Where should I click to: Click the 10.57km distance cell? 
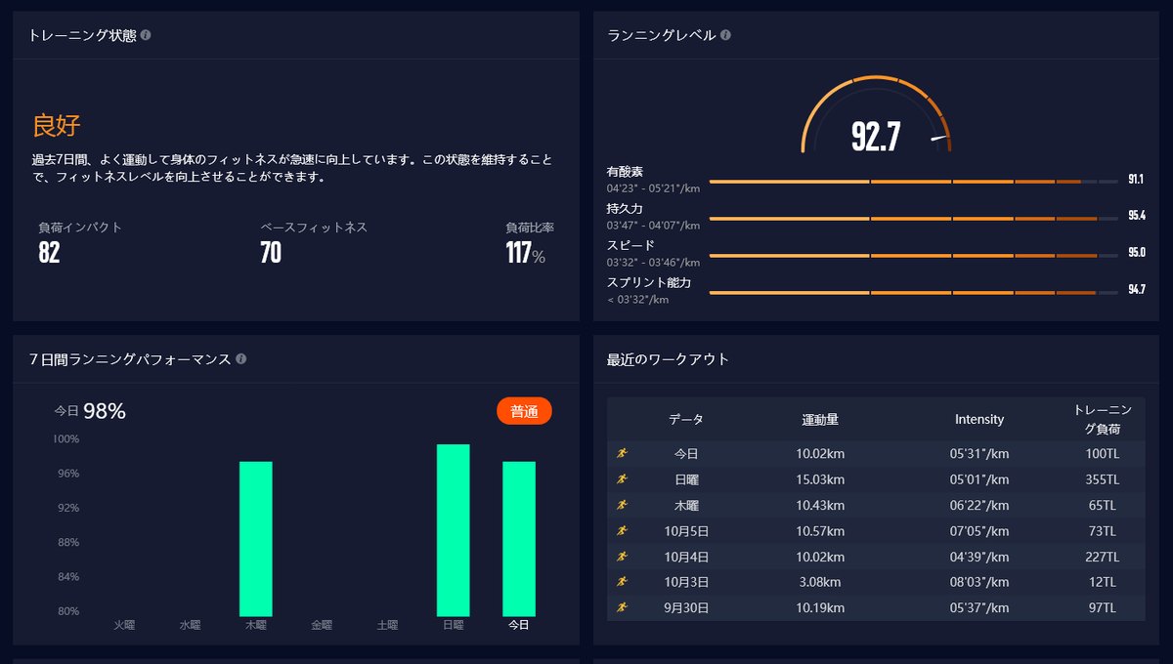point(820,530)
